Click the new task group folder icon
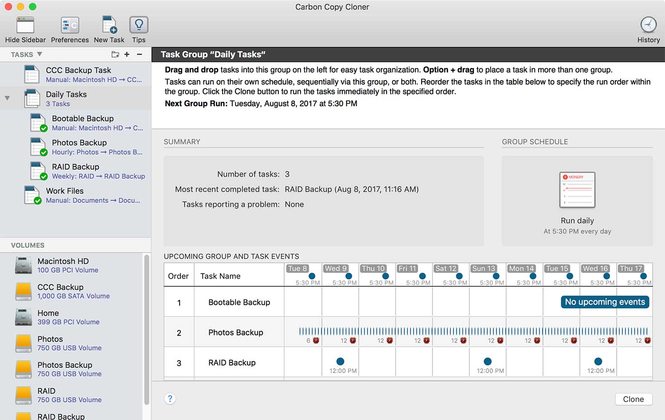Screen dimensions: 665x420 [115, 54]
